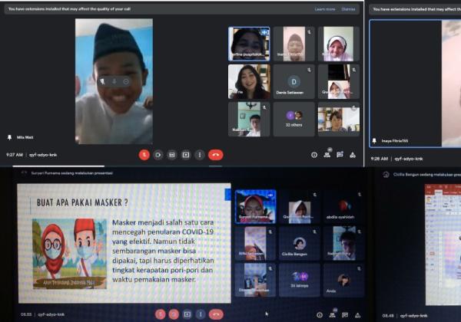Open Activities icon in top meeting

[353, 155]
